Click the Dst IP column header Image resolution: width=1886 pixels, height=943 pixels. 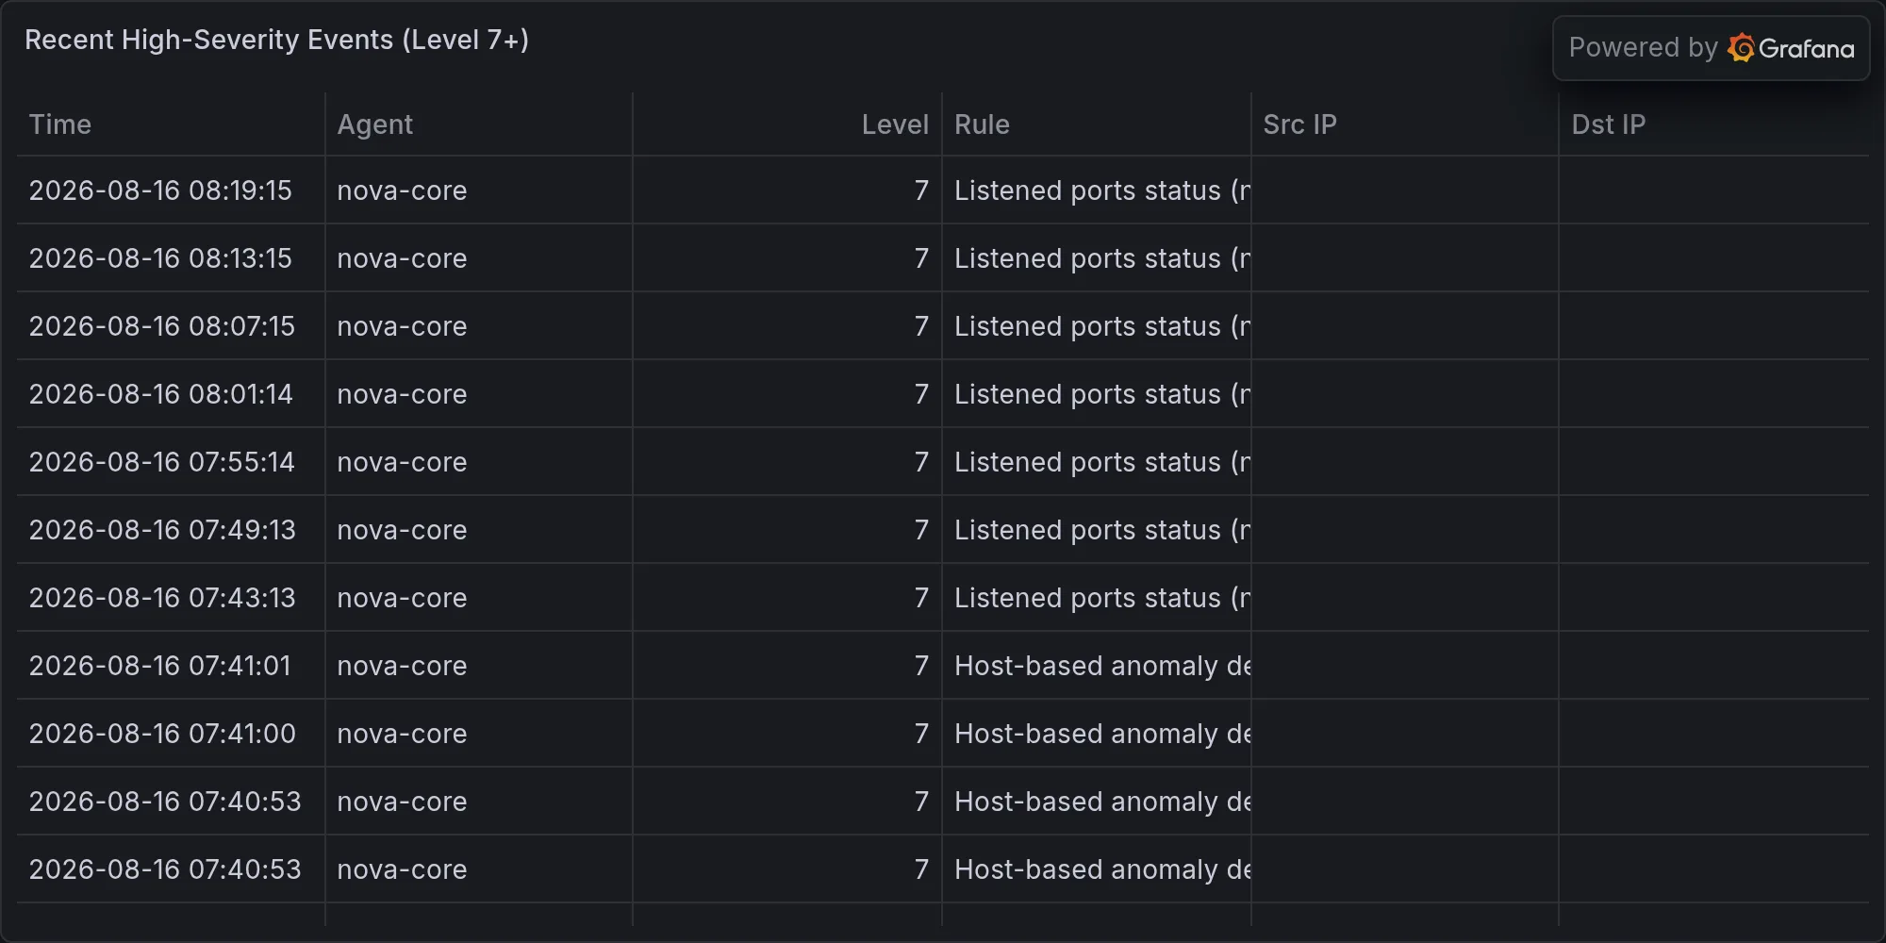1608,124
